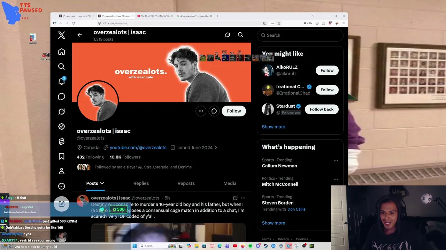Show more suggested accounts under You might like
Screen dimensions: 446x250
274,127
